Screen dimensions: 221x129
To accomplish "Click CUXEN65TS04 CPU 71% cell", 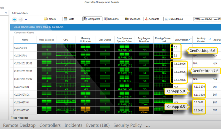I will tap(66, 102).
